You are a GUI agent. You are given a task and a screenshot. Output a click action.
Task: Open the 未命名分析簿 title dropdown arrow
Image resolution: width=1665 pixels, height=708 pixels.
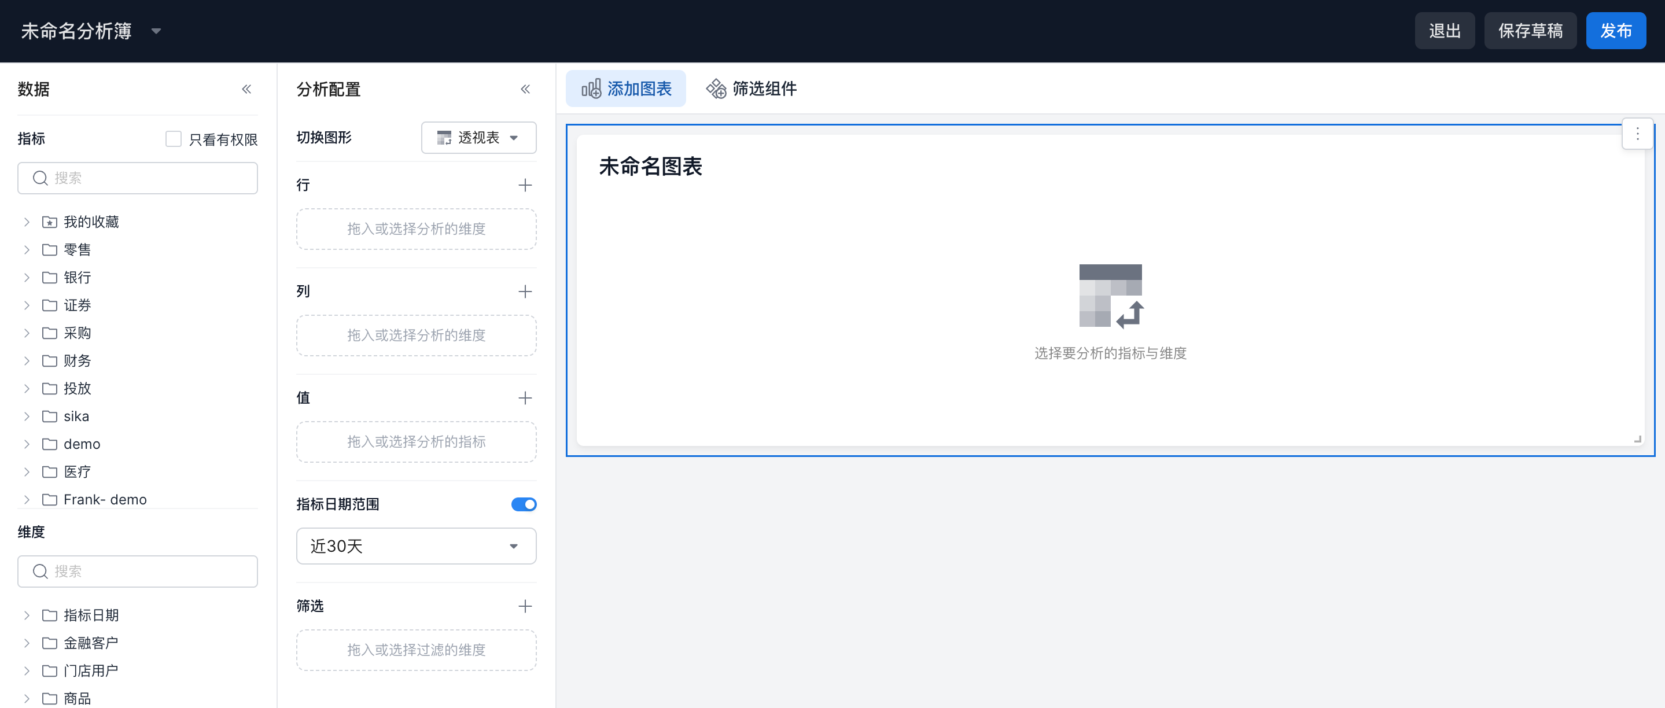156,31
